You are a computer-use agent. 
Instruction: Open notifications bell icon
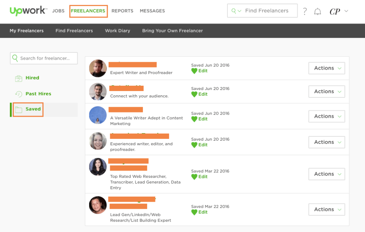(318, 11)
